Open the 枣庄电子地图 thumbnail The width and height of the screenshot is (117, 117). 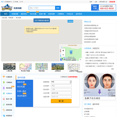(25, 68)
